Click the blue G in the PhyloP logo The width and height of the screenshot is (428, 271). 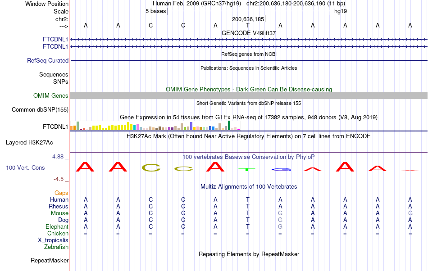[281, 170]
